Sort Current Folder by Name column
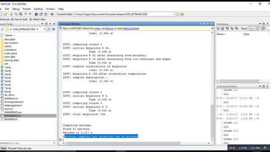 tap(10, 35)
